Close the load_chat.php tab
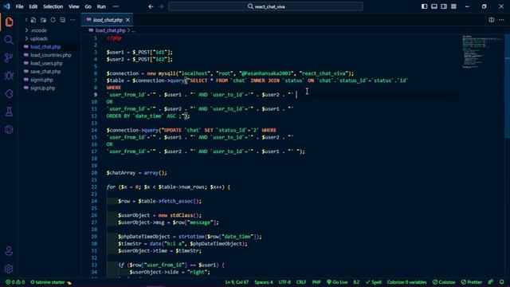510x287 pixels. (127, 20)
